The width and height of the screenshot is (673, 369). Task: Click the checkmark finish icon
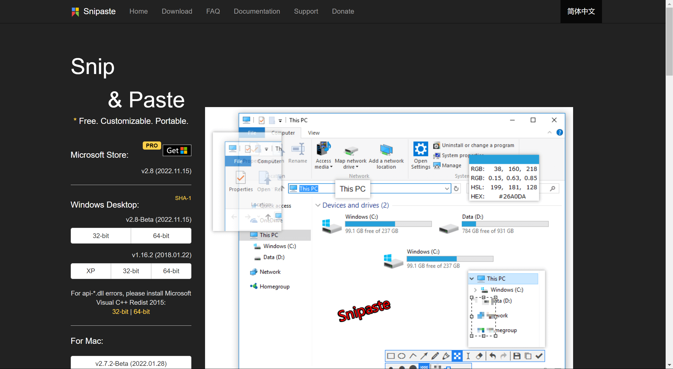tap(539, 356)
